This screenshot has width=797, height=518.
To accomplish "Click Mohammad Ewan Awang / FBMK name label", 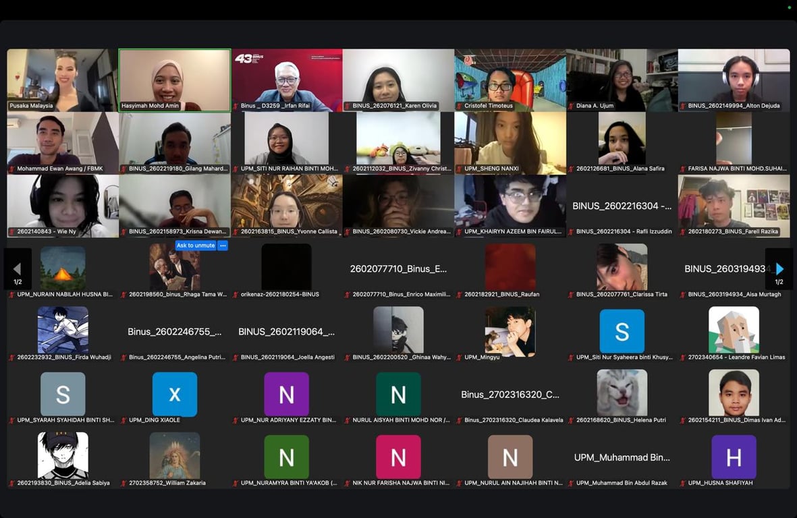I will click(x=59, y=169).
